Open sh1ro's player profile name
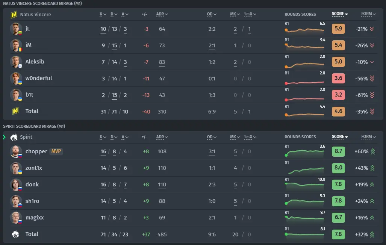 pyautogui.click(x=32, y=201)
